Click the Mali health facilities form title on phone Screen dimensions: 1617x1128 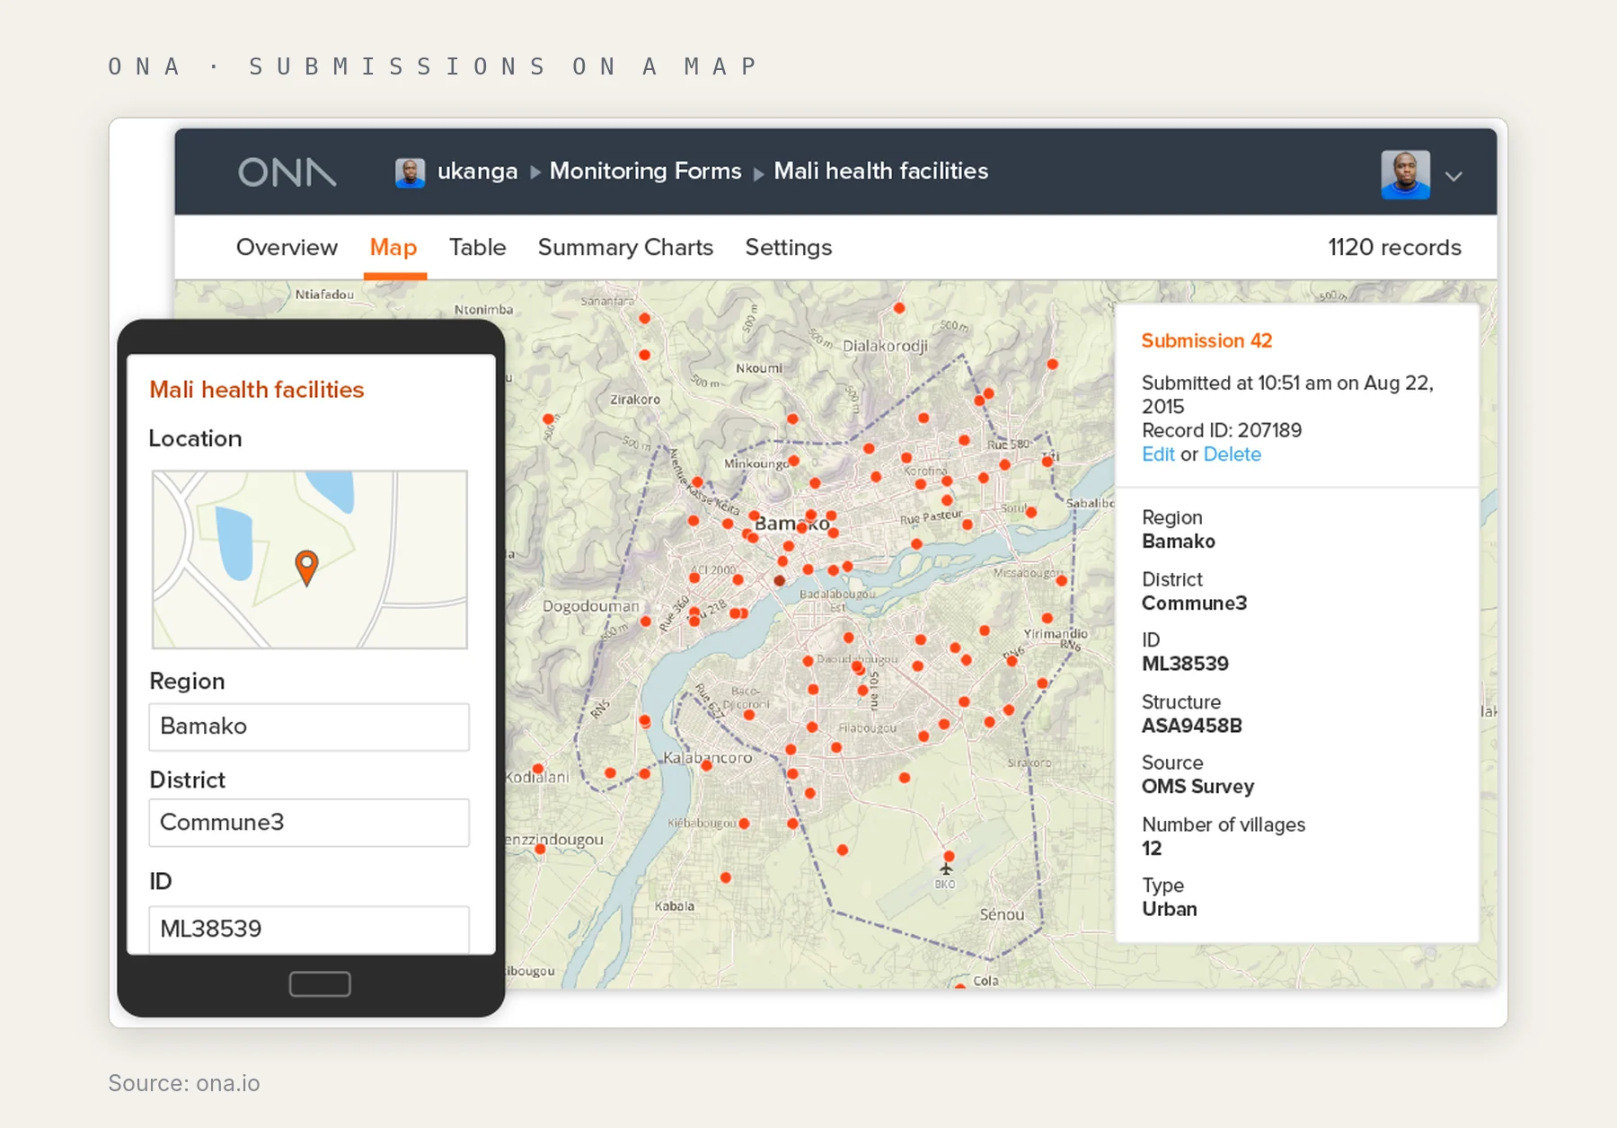point(257,390)
